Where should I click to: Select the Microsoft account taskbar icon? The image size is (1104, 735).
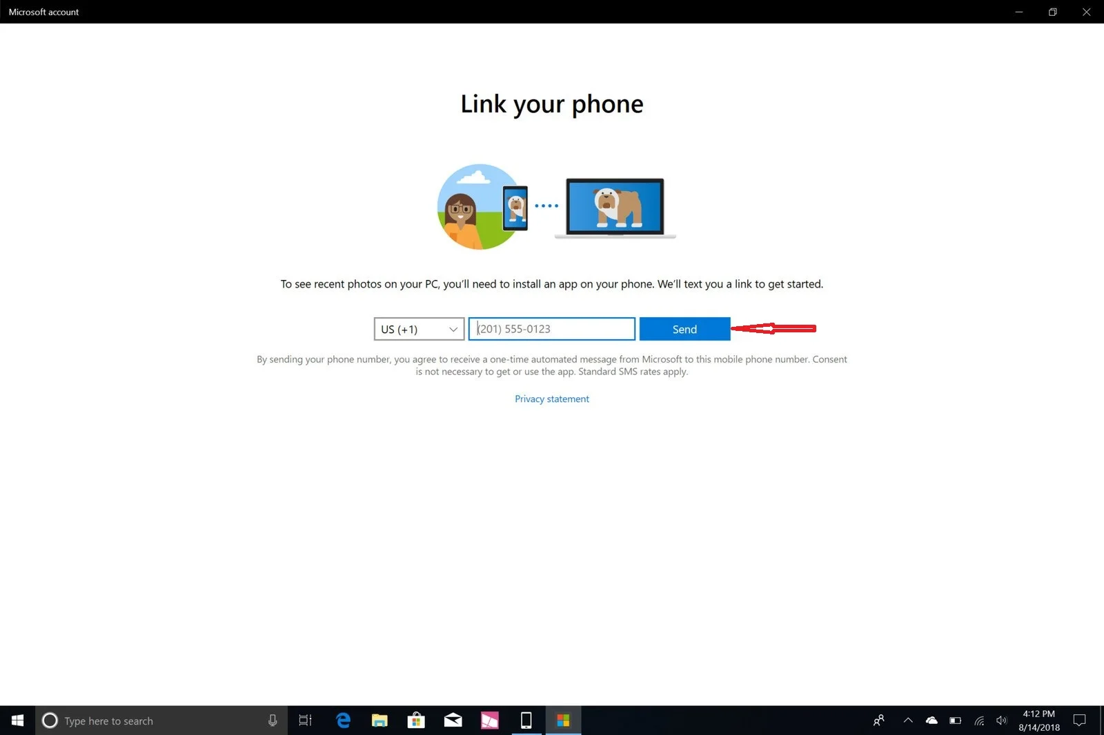point(563,721)
